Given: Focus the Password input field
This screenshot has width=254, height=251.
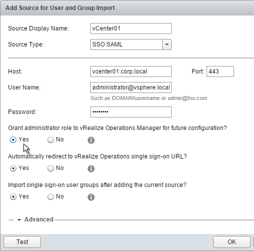Looking at the screenshot, I should pos(131,112).
